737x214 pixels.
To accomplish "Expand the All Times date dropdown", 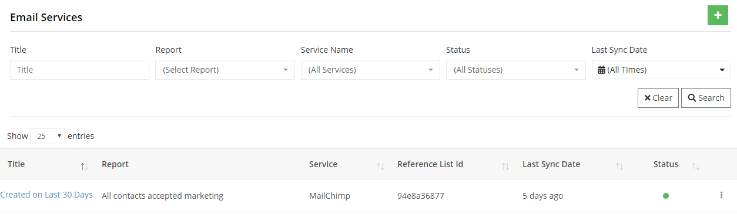I will pyautogui.click(x=661, y=70).
